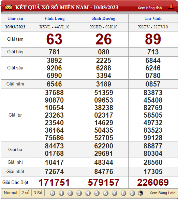178x199 pixels.
Task: Filter loto by digit 1 ball
Action: [61, 193]
